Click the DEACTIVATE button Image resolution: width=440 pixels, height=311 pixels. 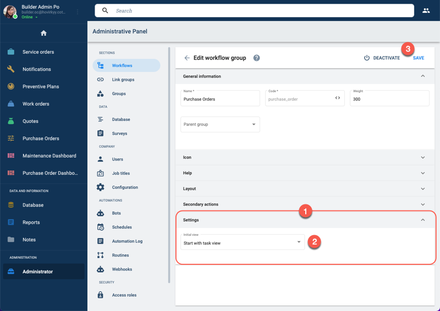point(382,58)
